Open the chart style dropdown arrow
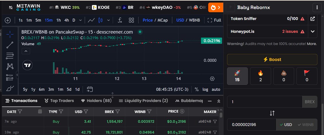The width and height of the screenshot is (324, 135). pos(109,20)
